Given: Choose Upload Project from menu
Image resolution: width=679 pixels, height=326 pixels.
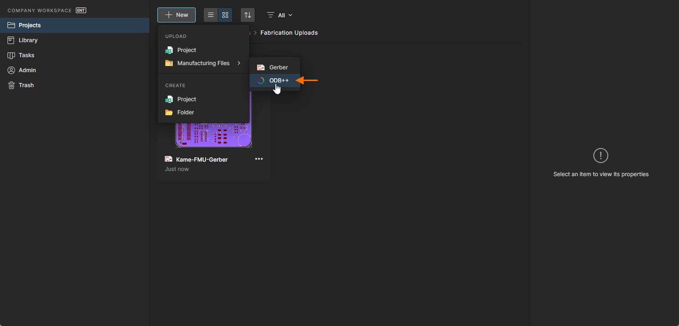Looking at the screenshot, I should click(x=203, y=50).
